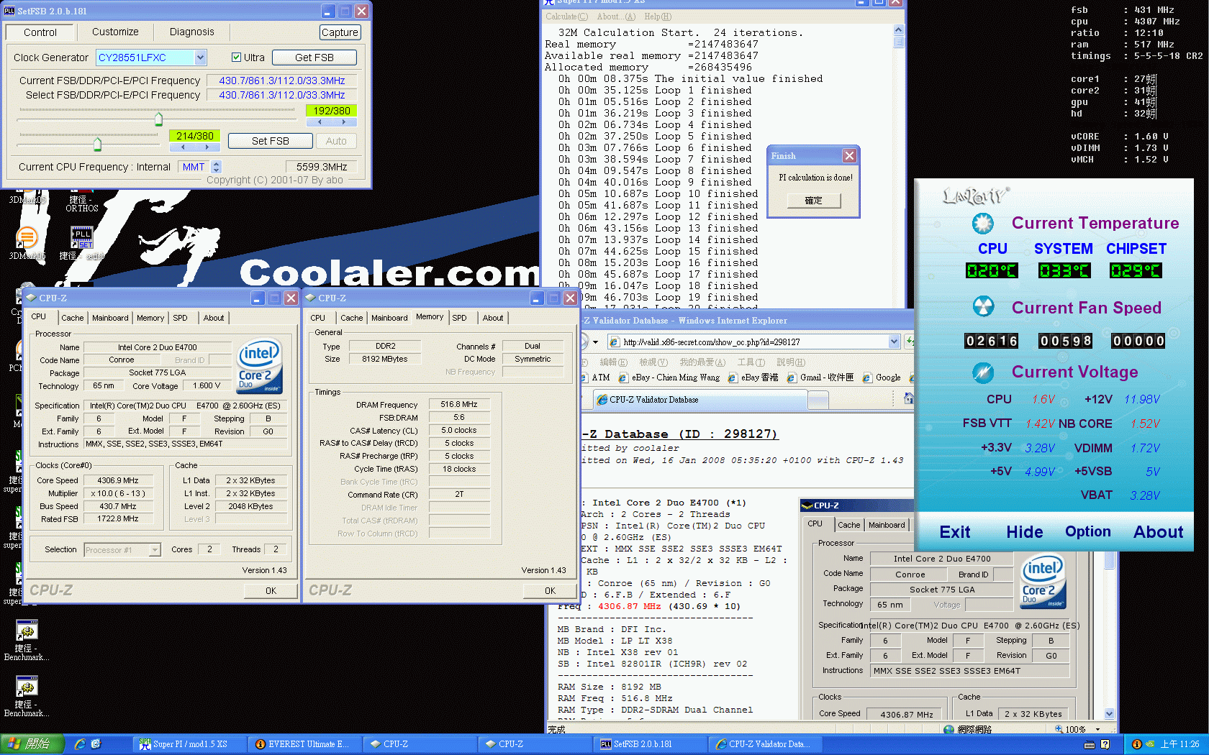Screen dimensions: 1209x755
Task: Open the ATM favorites link in Internet Explorer
Action: coord(595,377)
